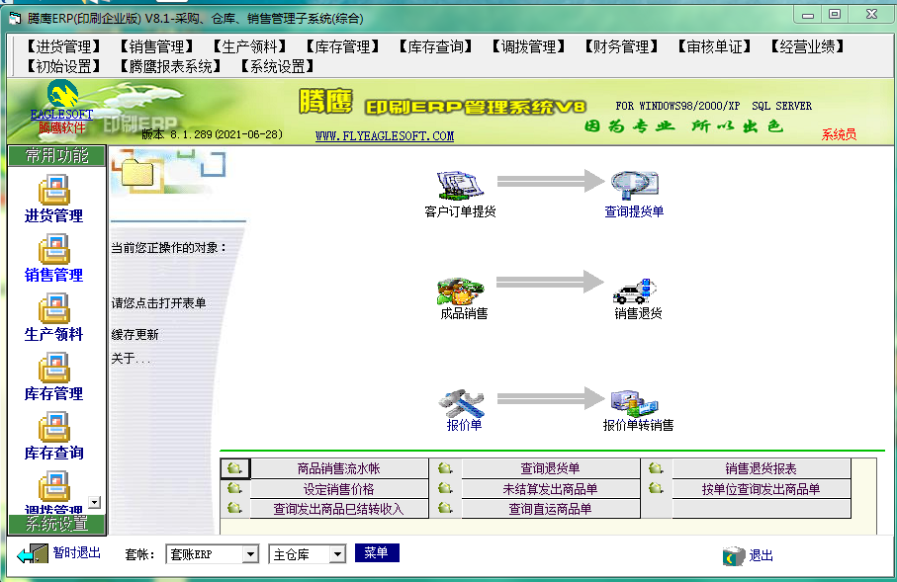Select 进货管理 icon in sidebar
The height and width of the screenshot is (582, 897).
pos(54,190)
